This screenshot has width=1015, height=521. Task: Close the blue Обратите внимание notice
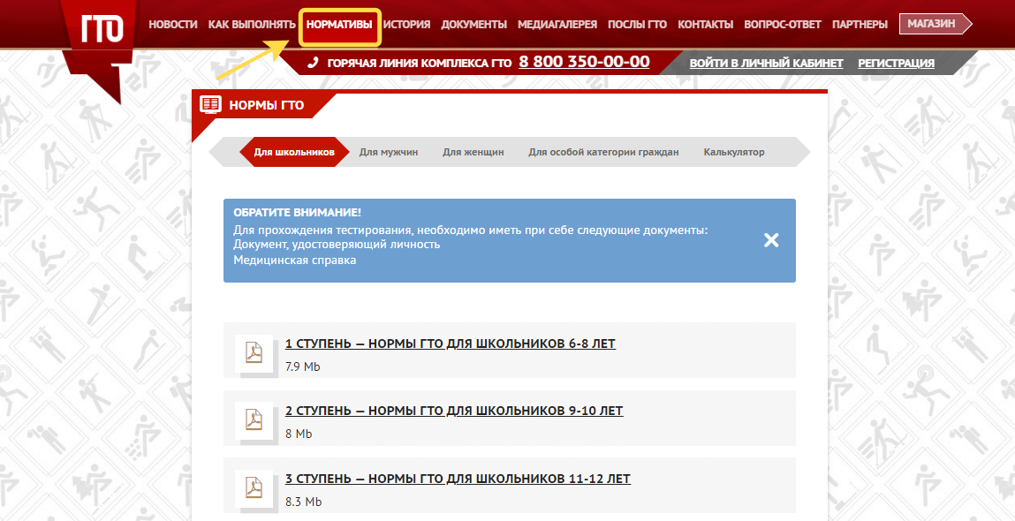[x=771, y=240]
